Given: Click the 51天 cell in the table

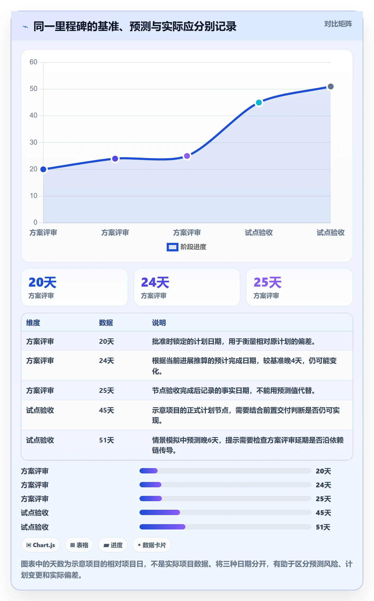Looking at the screenshot, I should coord(107,440).
